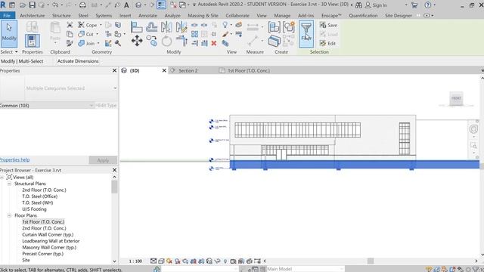Select the Offset tool
This screenshot has width=484, height=272.
click(151, 27)
